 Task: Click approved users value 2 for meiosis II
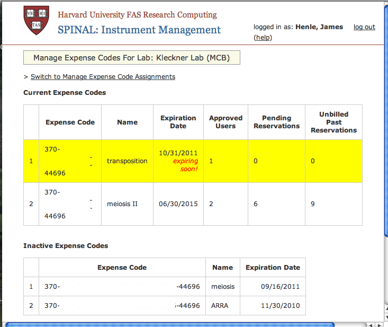tap(211, 204)
